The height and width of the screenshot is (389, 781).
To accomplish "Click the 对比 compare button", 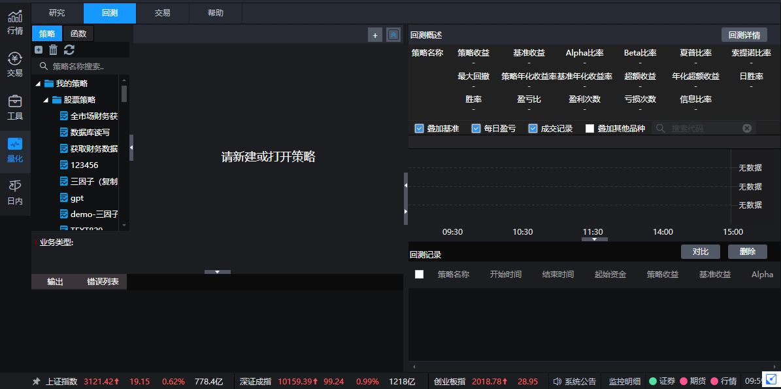I will [700, 252].
